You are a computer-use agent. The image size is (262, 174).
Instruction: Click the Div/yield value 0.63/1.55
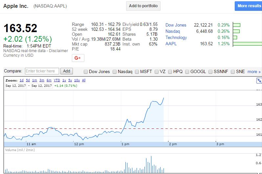click(x=149, y=24)
